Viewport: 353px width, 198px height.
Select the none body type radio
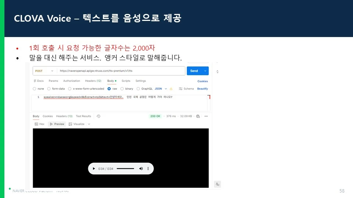[35, 89]
